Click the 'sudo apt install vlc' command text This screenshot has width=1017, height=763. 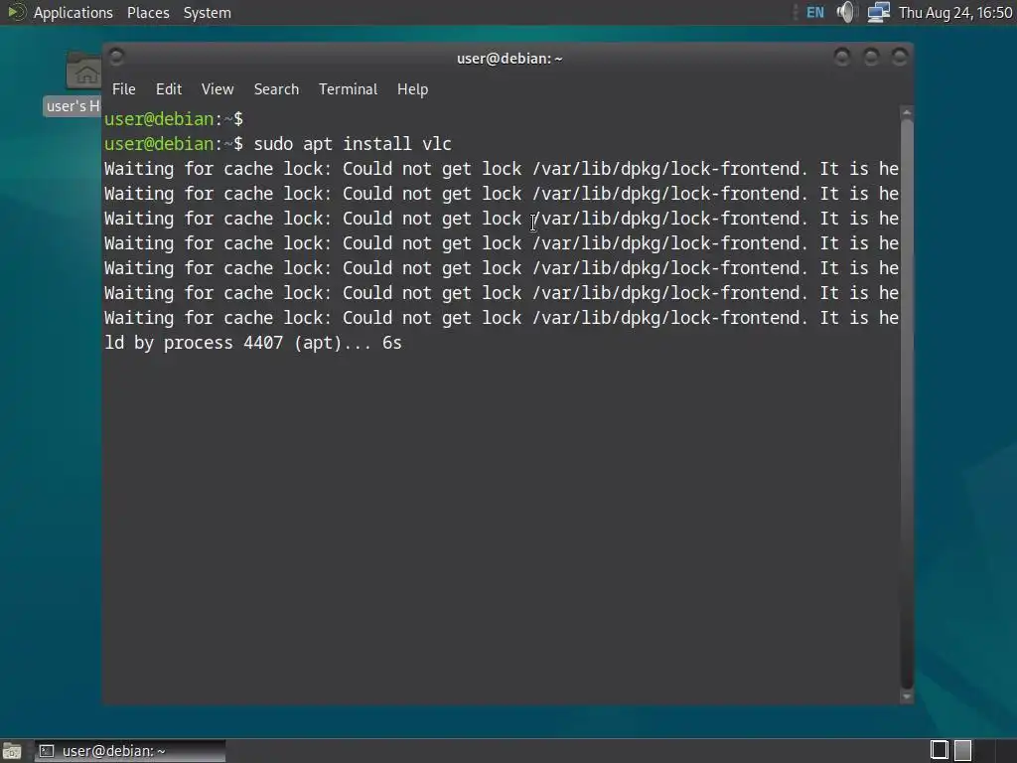coord(353,143)
